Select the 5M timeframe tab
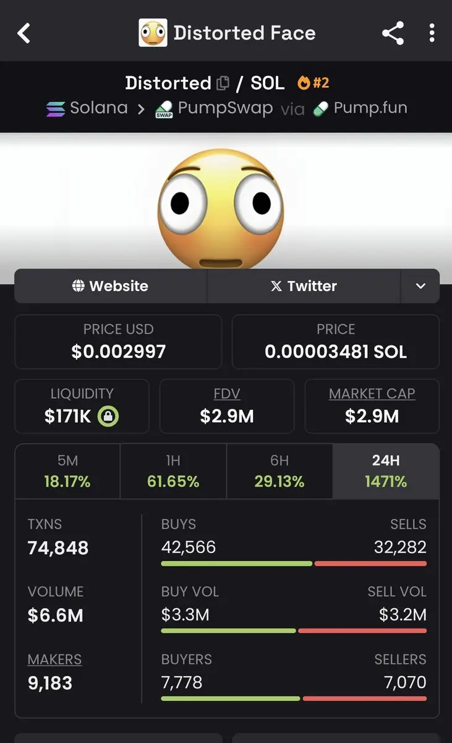 point(67,471)
